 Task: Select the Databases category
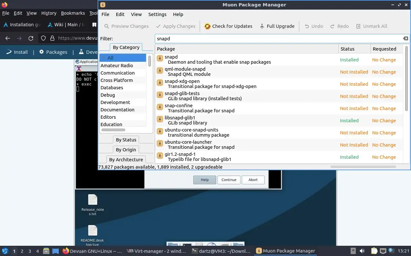(123, 88)
